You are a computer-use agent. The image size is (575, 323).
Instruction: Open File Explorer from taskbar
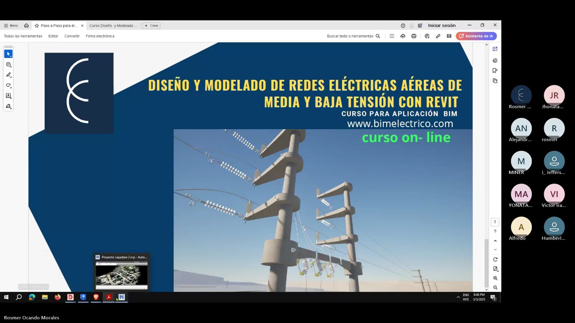click(44, 297)
